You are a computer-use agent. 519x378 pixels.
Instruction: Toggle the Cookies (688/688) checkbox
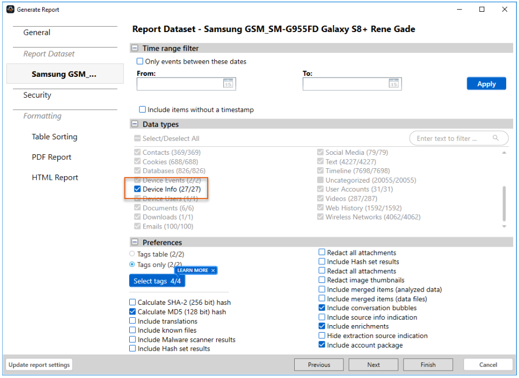tap(137, 162)
